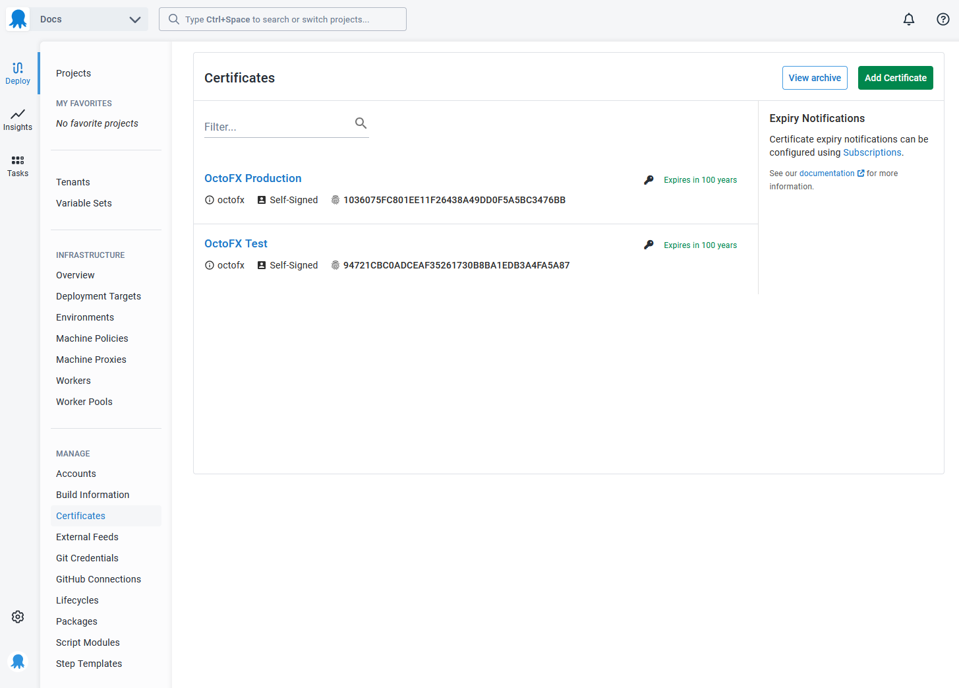Click the View archive button

pyautogui.click(x=815, y=78)
